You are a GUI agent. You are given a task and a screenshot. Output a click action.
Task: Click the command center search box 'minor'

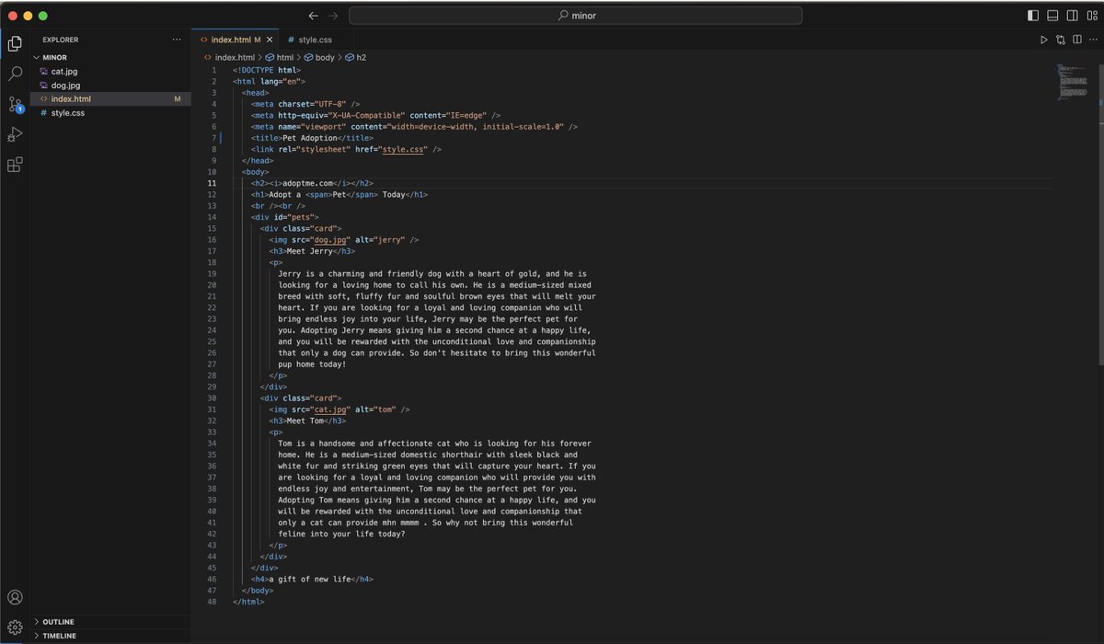[x=575, y=16]
